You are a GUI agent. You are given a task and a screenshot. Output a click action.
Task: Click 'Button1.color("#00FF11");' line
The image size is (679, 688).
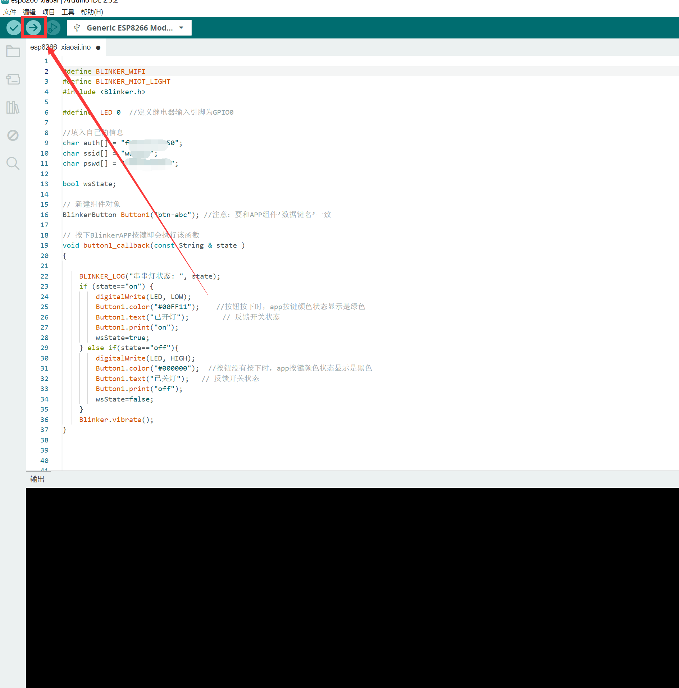tap(147, 307)
